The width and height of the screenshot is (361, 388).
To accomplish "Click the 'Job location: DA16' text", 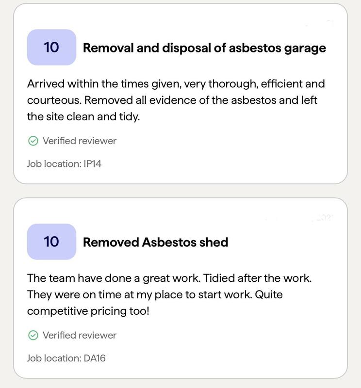I will click(66, 358).
